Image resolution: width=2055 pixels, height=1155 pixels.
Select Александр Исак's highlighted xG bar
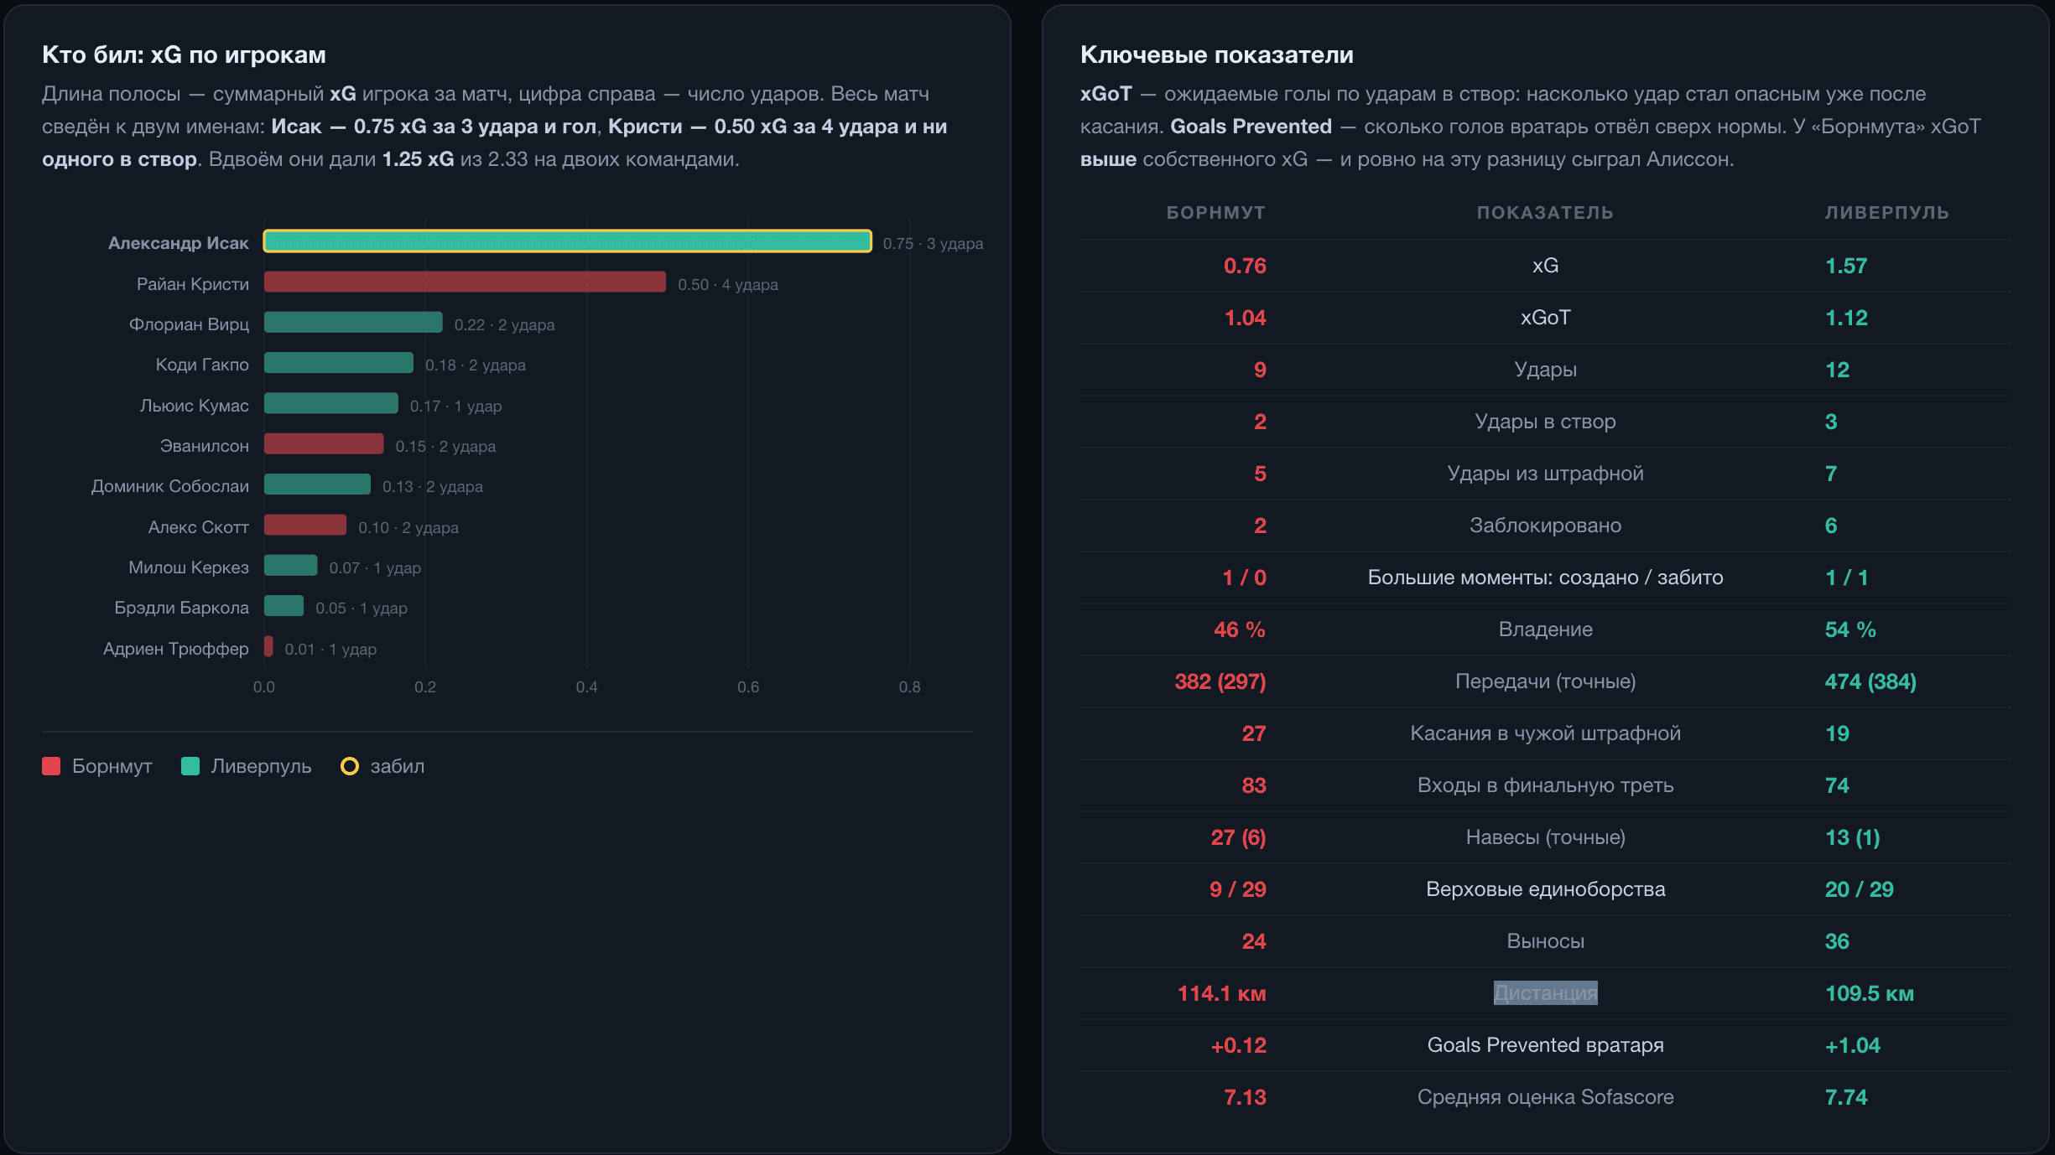point(568,241)
